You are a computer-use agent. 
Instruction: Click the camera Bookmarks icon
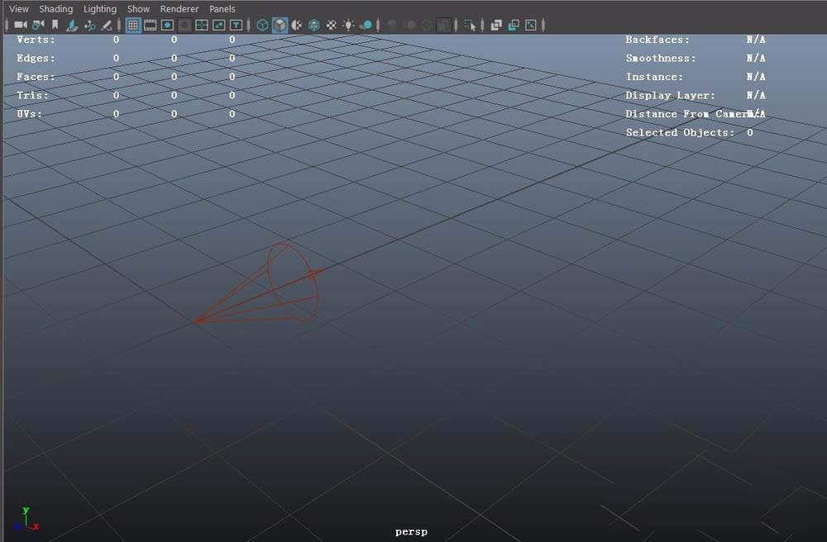[55, 25]
